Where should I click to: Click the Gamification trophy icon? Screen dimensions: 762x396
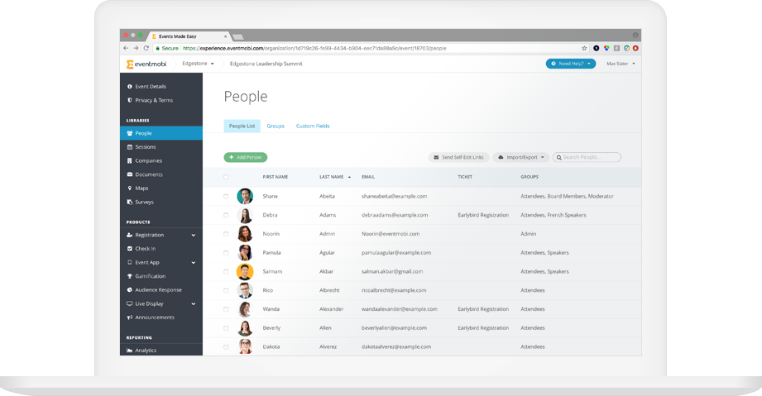click(x=129, y=276)
